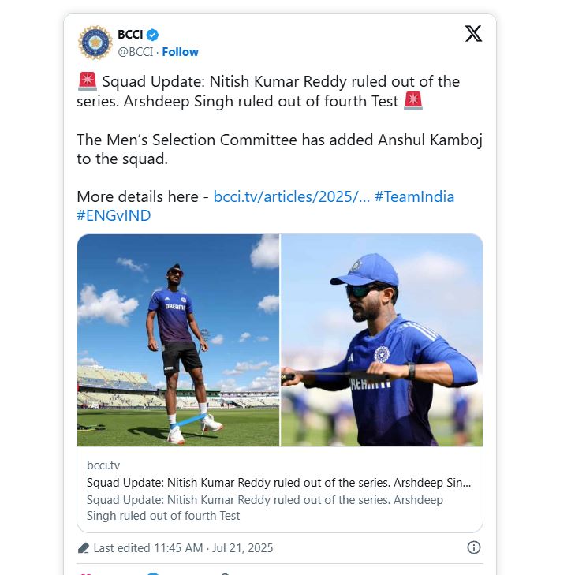Click the blue verified badge

[x=153, y=35]
